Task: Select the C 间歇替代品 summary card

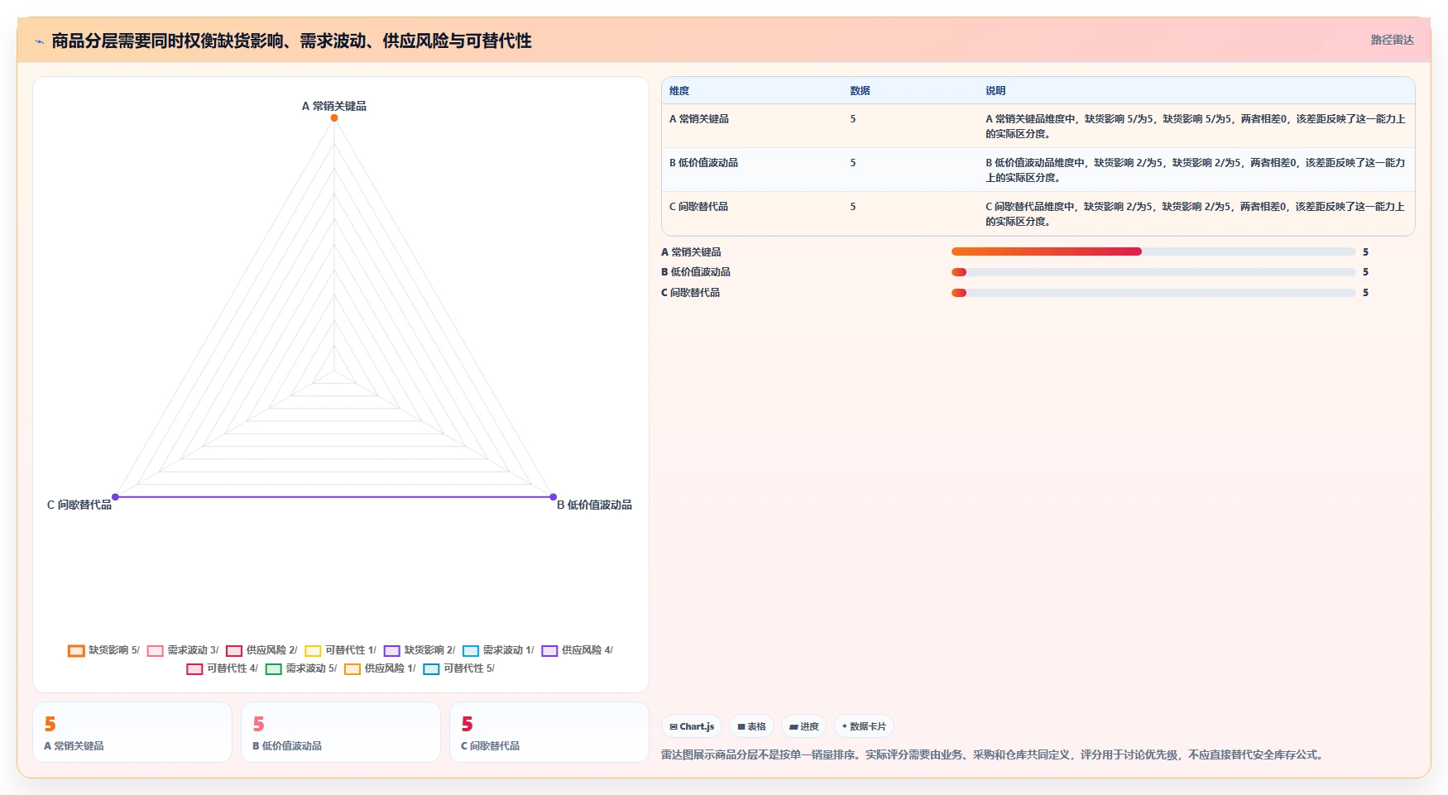Action: click(549, 732)
